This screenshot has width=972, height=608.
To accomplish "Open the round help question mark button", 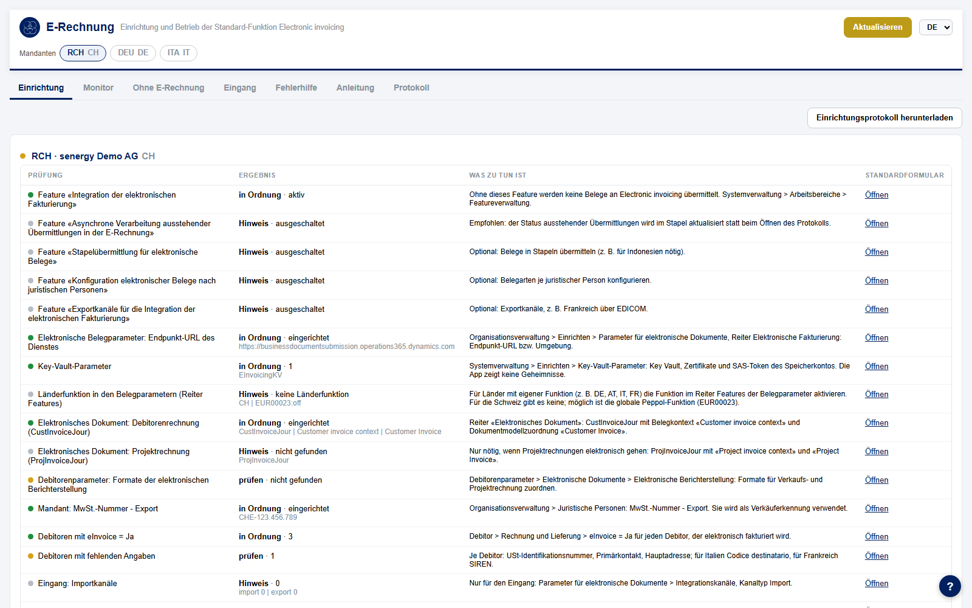I will pos(950,587).
